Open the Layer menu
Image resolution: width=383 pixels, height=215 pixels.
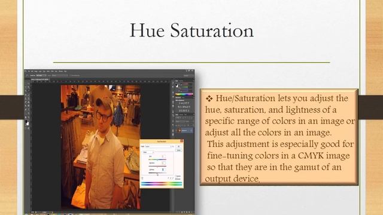click(x=40, y=71)
